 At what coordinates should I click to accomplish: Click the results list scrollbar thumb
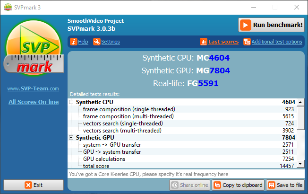pos(300,118)
